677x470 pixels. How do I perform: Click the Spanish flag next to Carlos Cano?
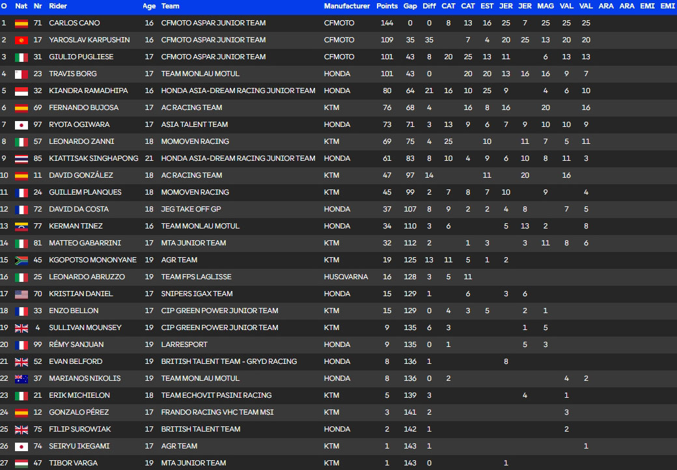[x=21, y=23]
